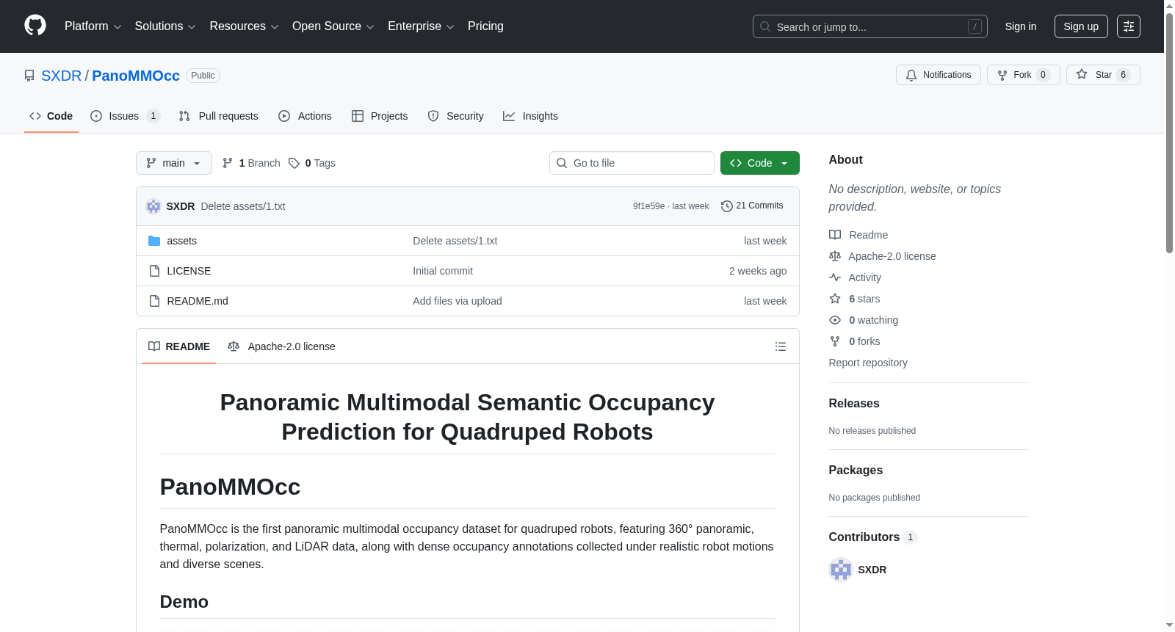This screenshot has width=1175, height=632.
Task: Click the Sign up button
Action: point(1081,26)
